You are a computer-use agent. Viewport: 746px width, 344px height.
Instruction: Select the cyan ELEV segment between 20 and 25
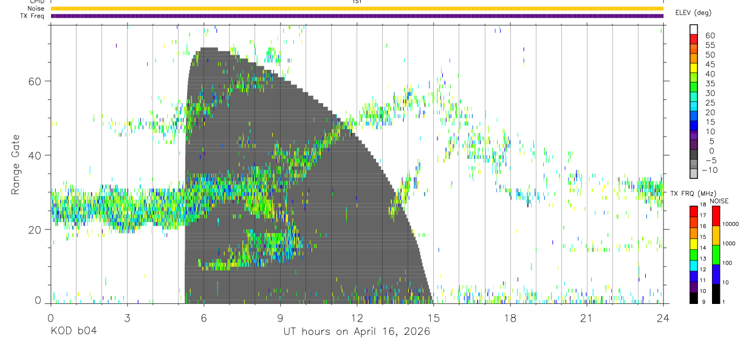point(694,107)
